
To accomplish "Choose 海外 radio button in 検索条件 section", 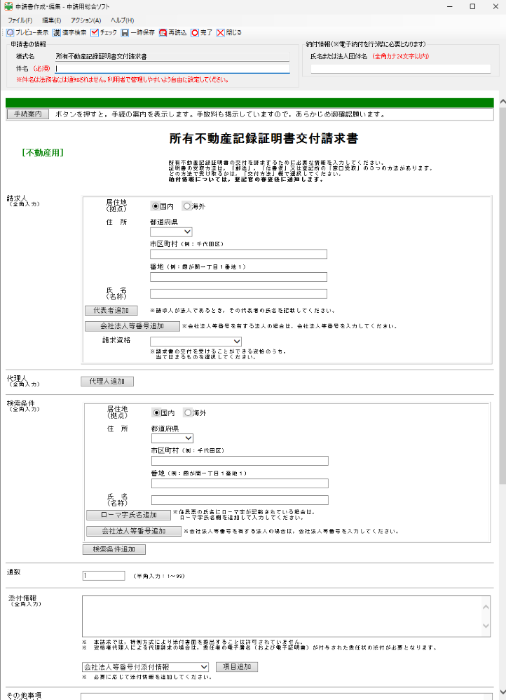I will pyautogui.click(x=187, y=412).
